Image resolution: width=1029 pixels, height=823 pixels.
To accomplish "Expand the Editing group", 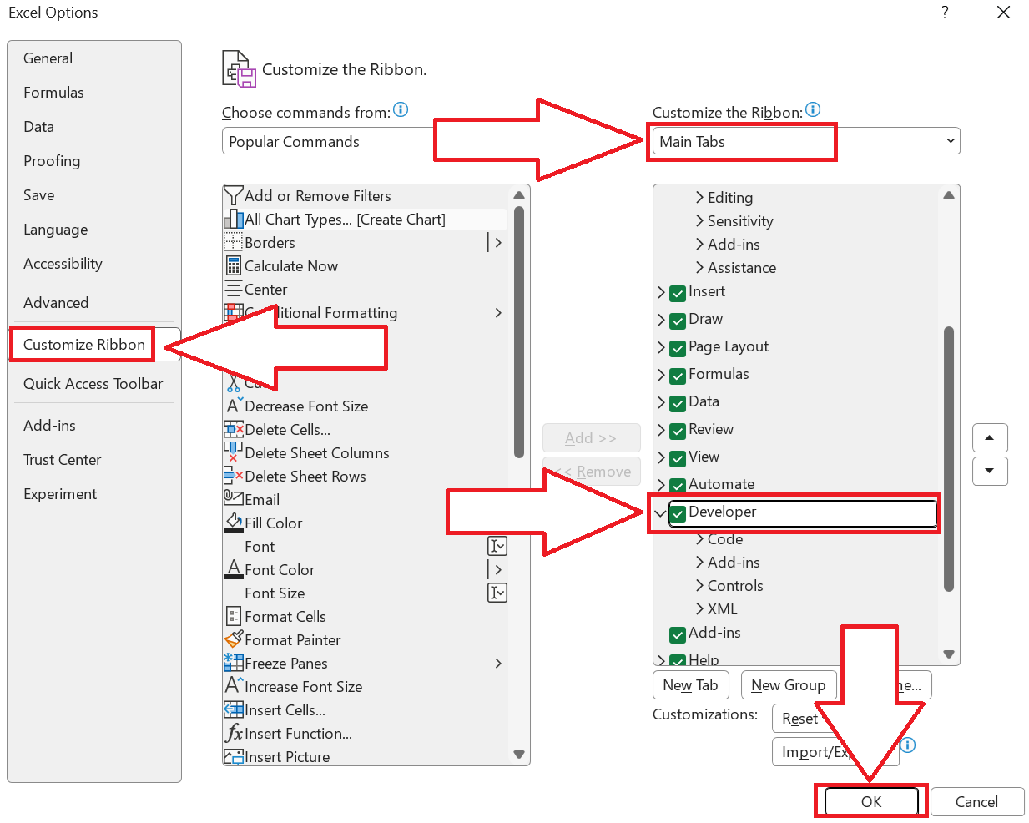I will pos(699,198).
